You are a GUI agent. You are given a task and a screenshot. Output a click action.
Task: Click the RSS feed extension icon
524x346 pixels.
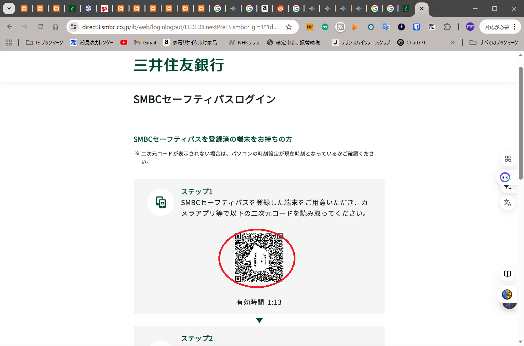340,27
